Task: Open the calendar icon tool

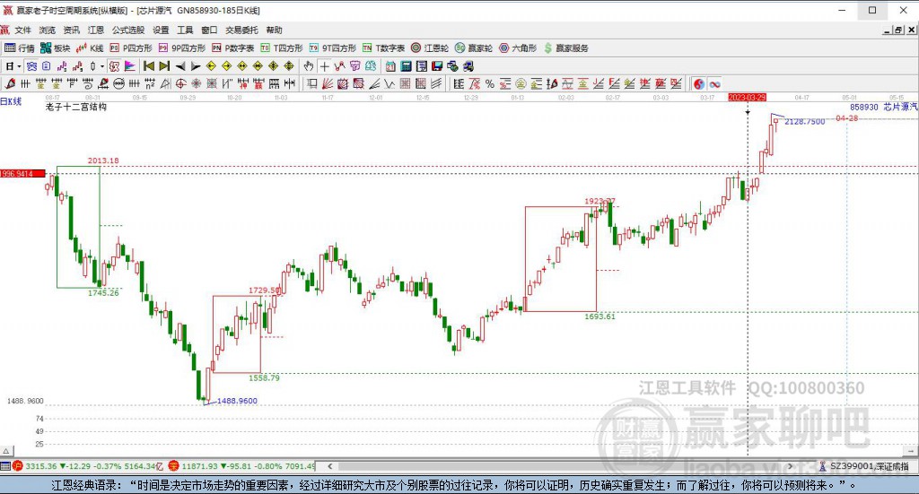Action: 389,66
